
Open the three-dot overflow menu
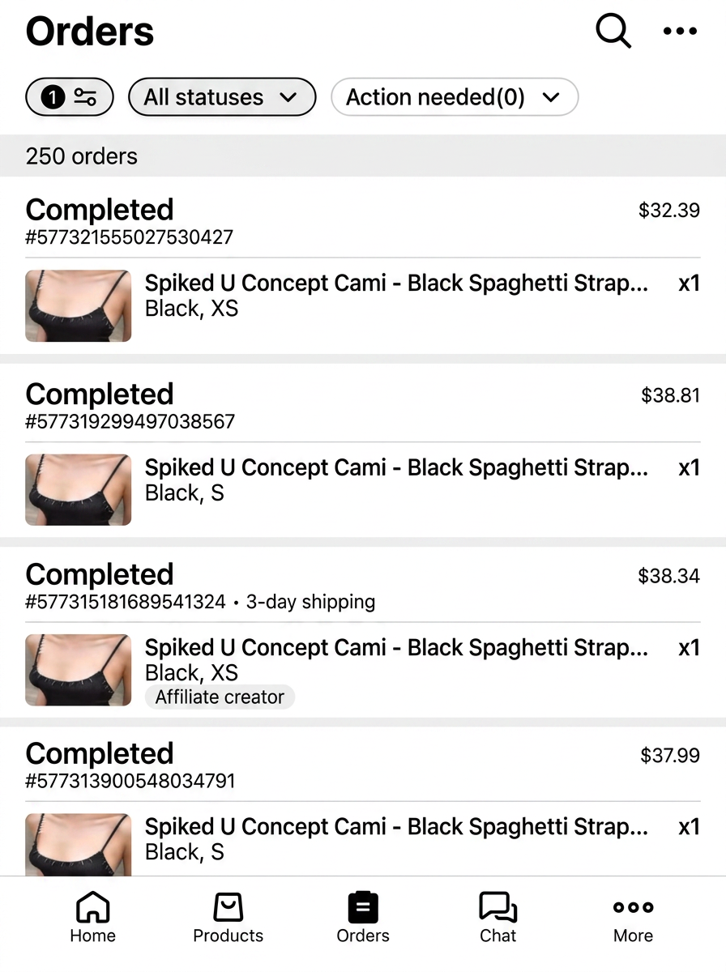679,31
